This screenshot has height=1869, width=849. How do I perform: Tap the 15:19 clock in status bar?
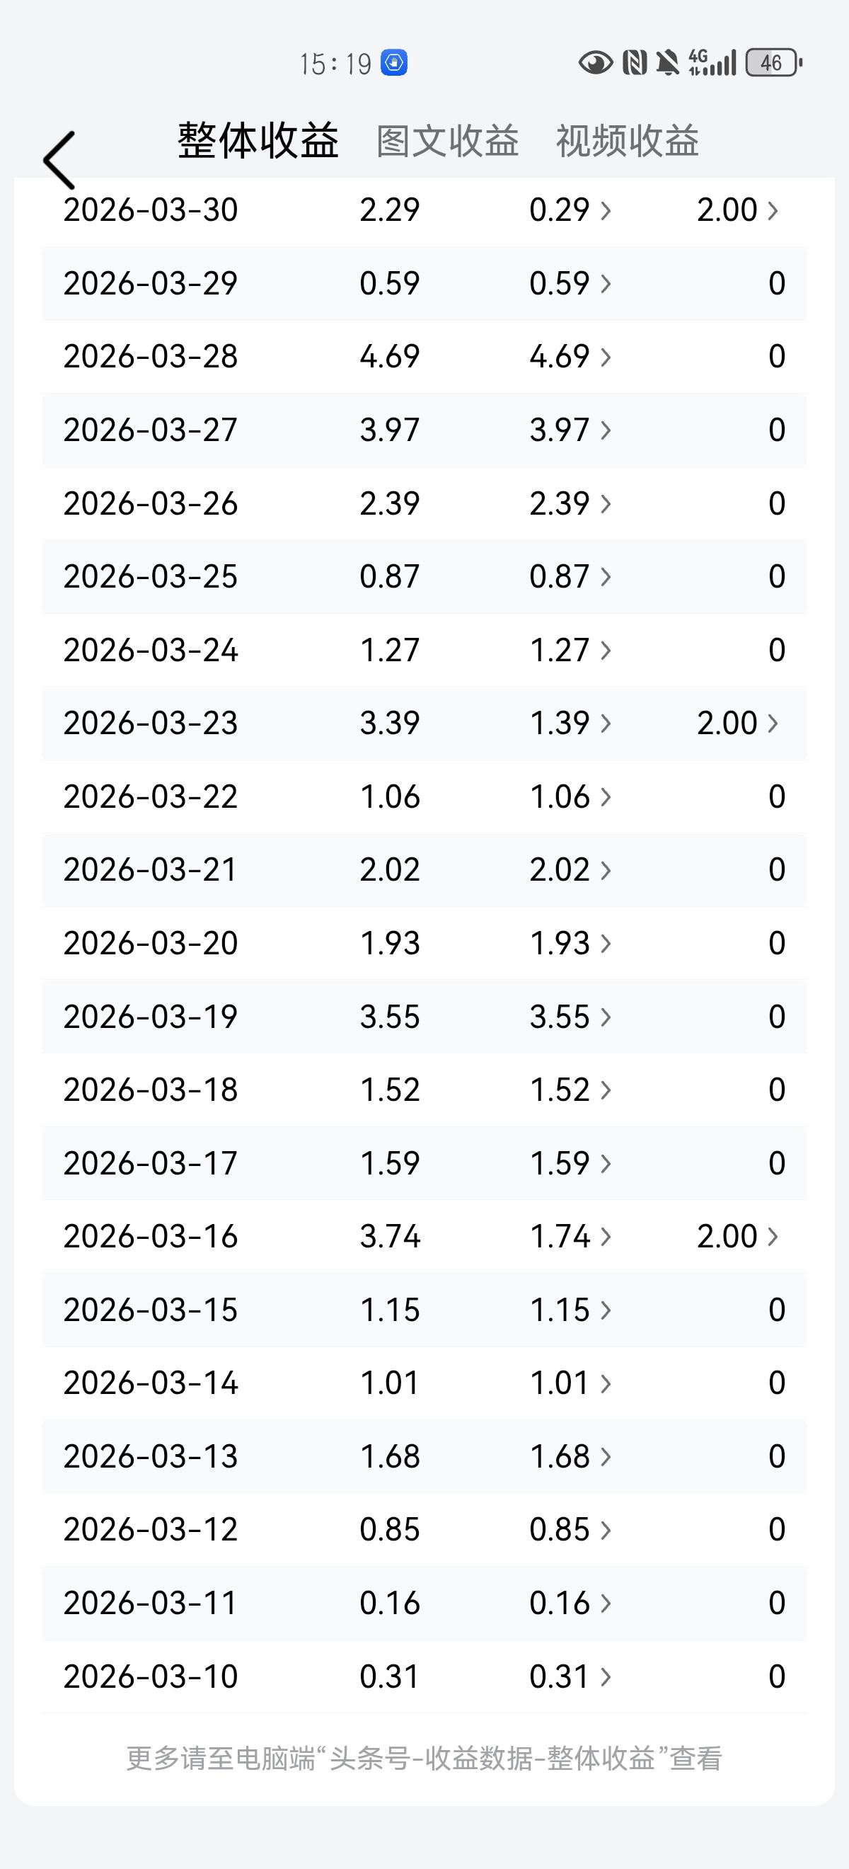(335, 64)
